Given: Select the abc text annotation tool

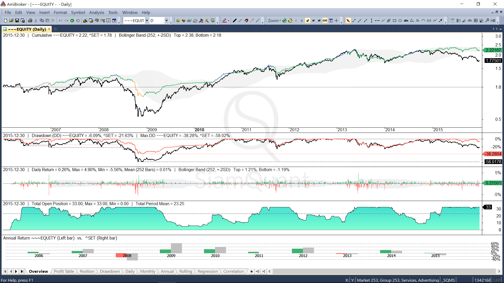Looking at the screenshot, I should (x=406, y=21).
